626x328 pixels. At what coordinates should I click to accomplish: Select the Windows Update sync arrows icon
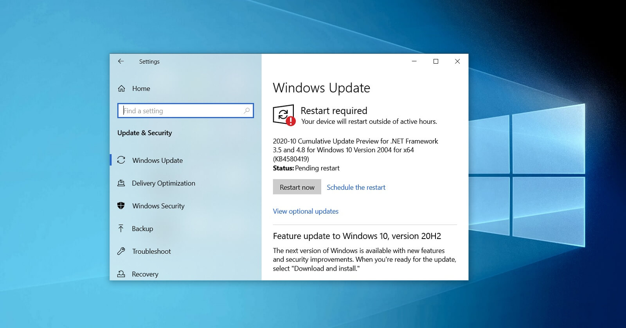pyautogui.click(x=121, y=160)
